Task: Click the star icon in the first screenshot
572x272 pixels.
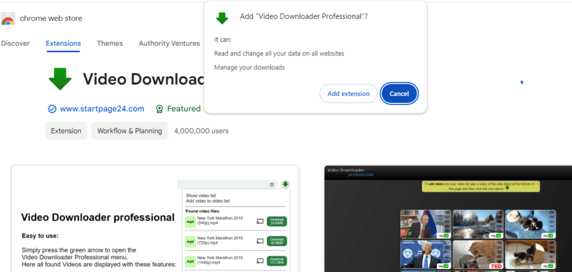Action: (x=272, y=184)
